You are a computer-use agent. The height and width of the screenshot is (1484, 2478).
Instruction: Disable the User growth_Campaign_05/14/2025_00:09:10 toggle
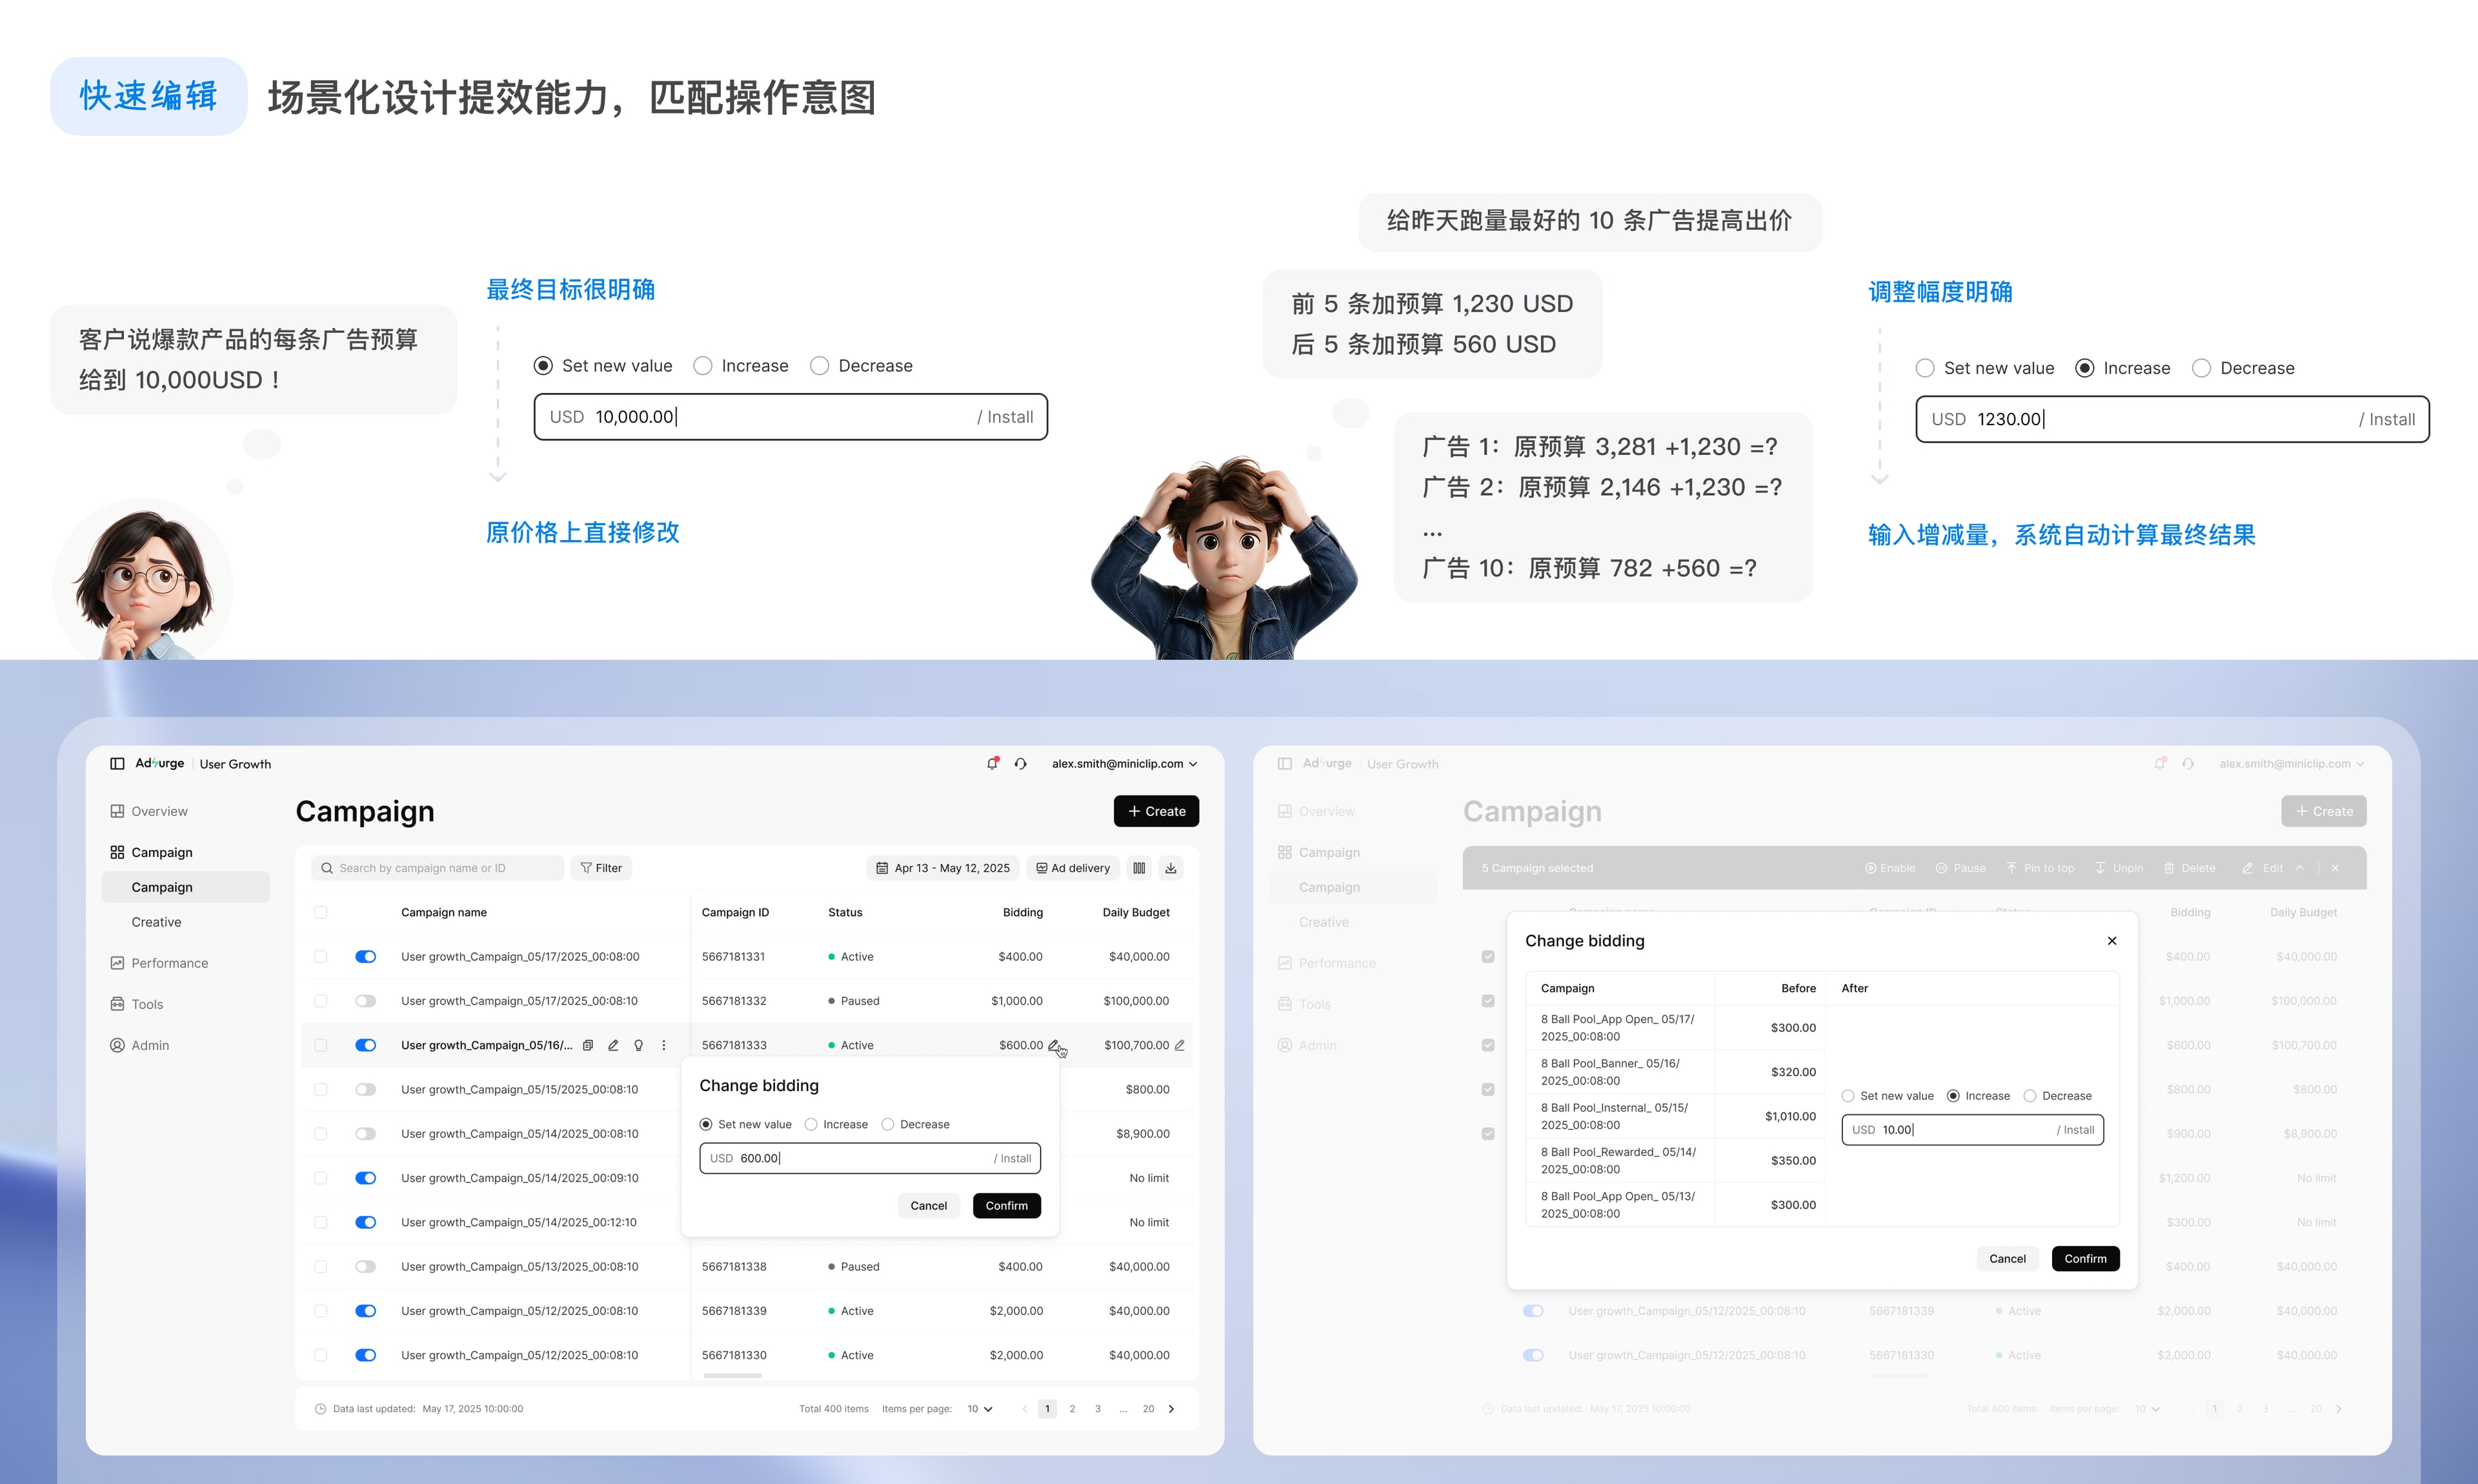tap(366, 1178)
